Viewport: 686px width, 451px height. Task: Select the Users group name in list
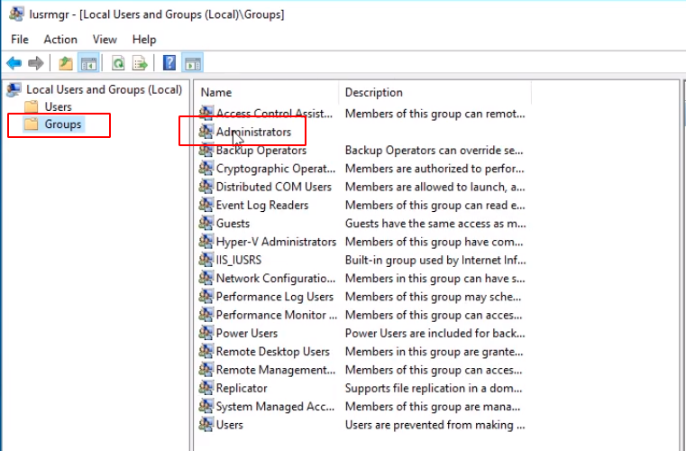click(229, 425)
